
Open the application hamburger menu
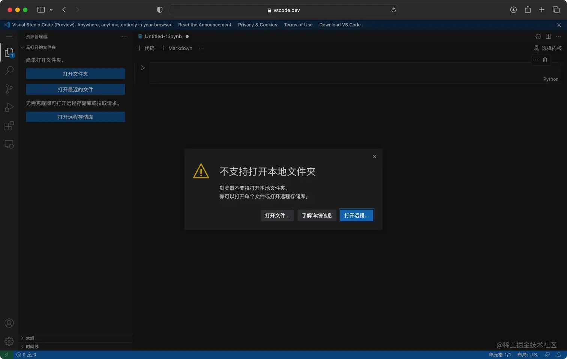[9, 36]
